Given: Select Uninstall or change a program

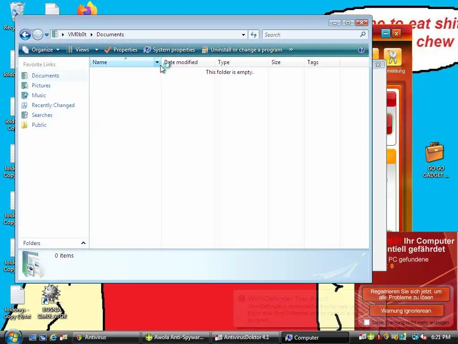Looking at the screenshot, I should (x=242, y=50).
